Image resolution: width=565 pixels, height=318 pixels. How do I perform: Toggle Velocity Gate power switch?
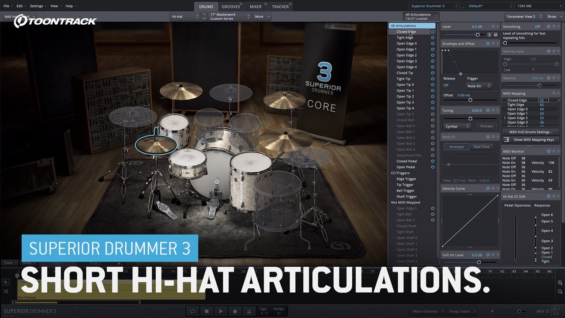point(548,51)
